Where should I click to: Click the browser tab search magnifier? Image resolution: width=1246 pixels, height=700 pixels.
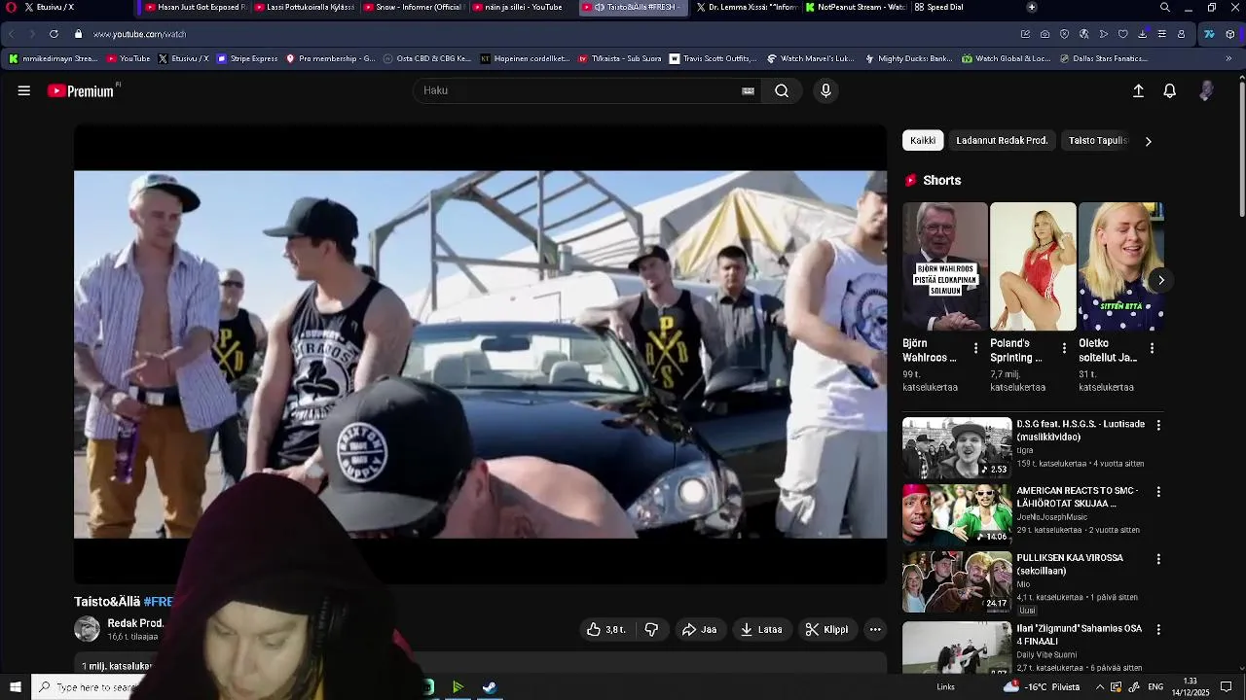point(1165,7)
